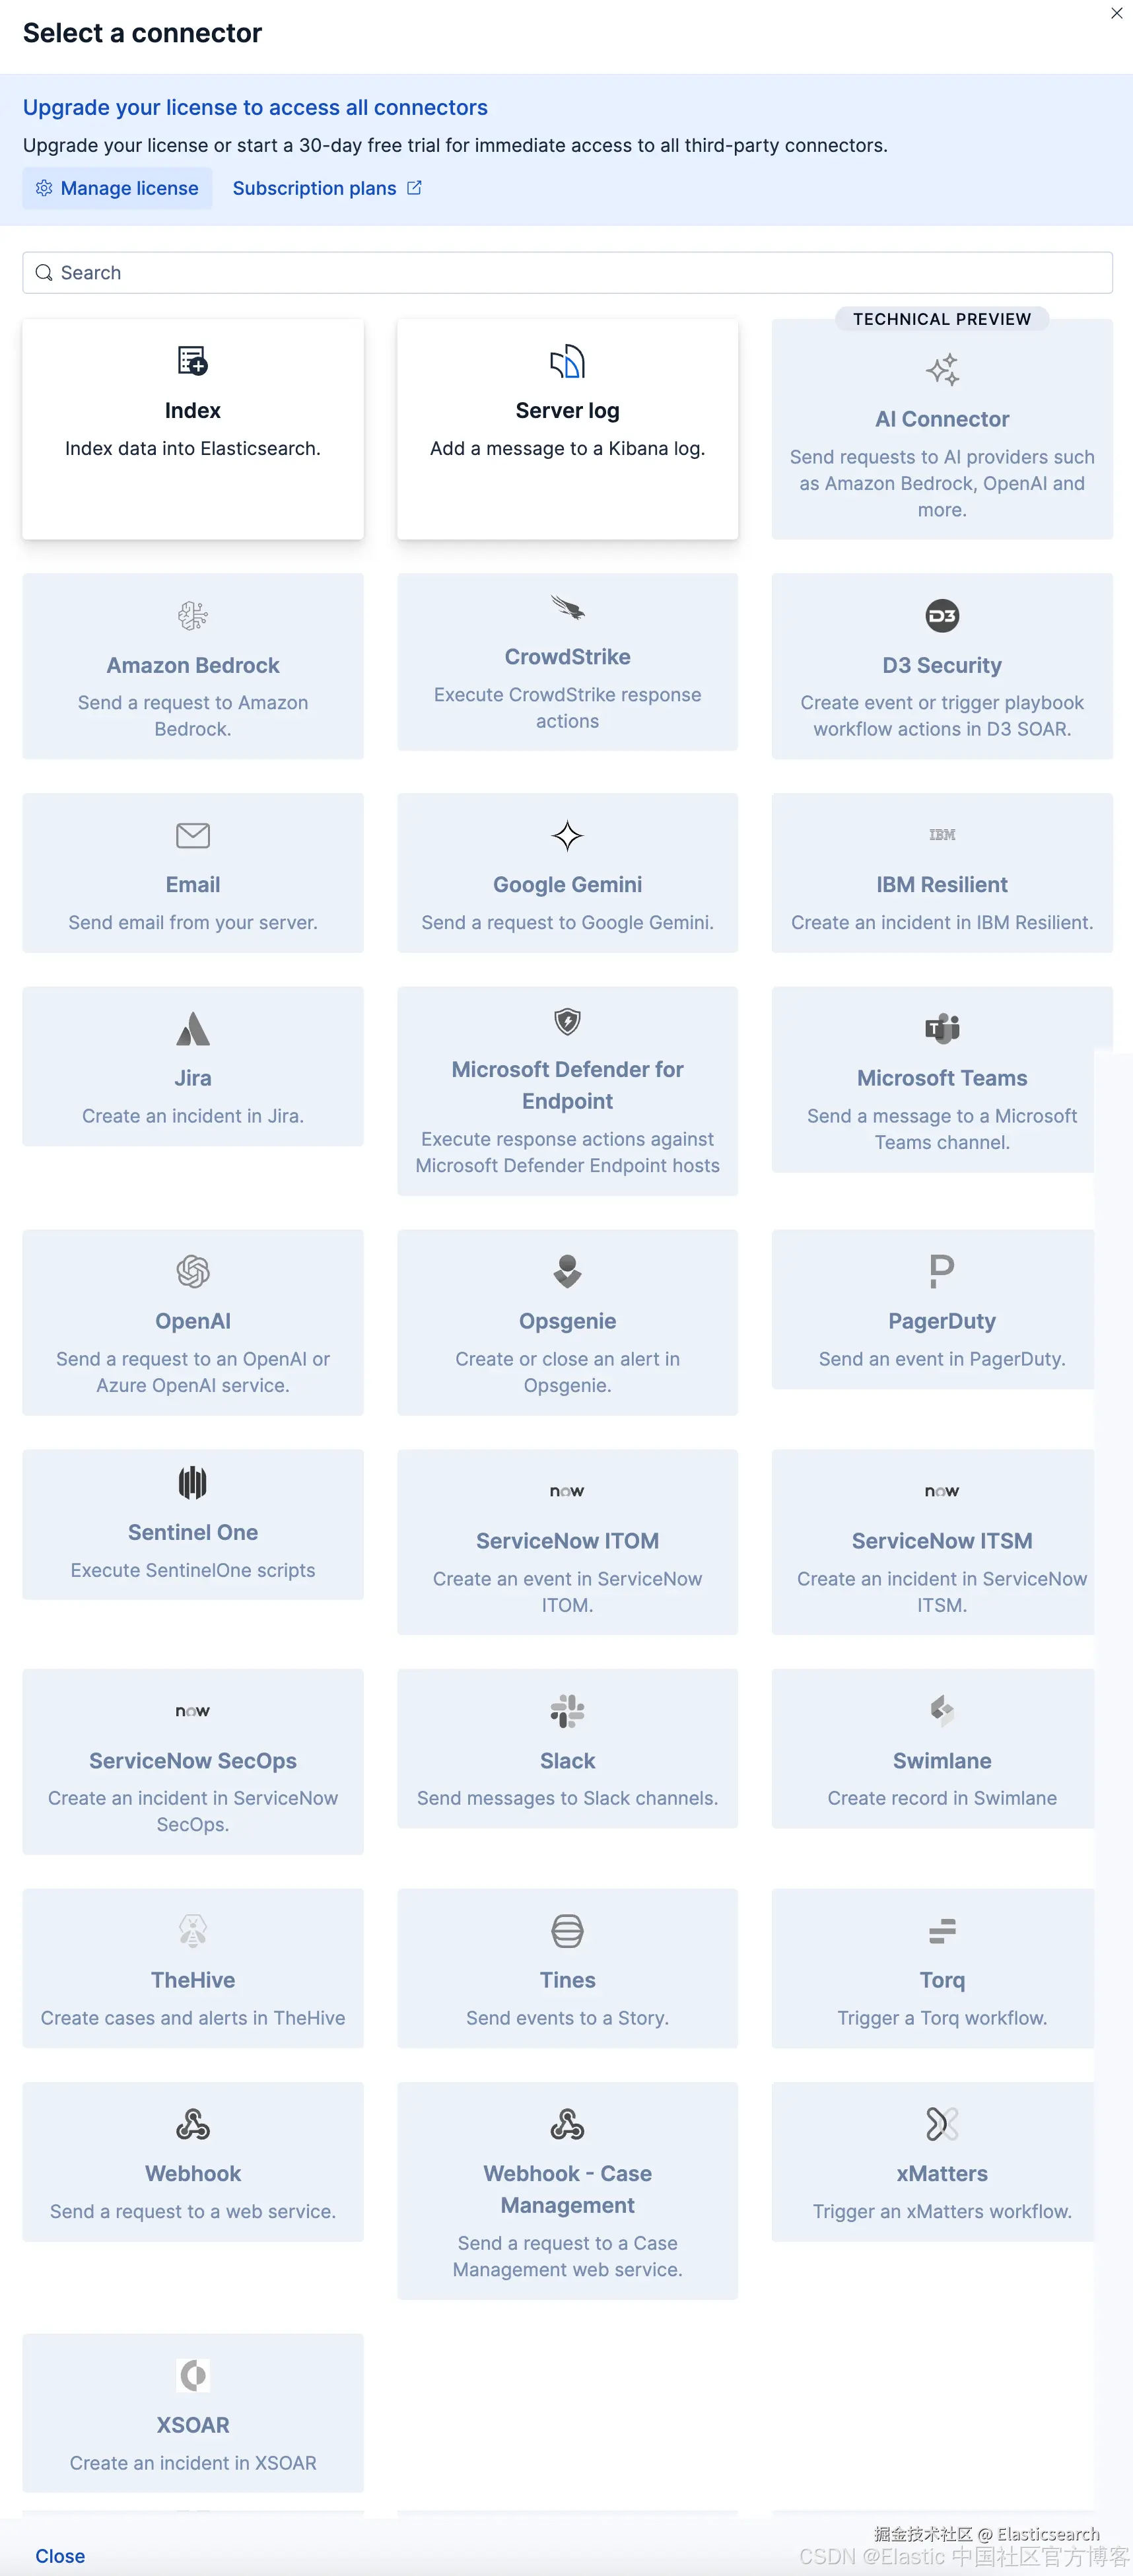
Task: Click the OpenAI logo icon
Action: [192, 1272]
